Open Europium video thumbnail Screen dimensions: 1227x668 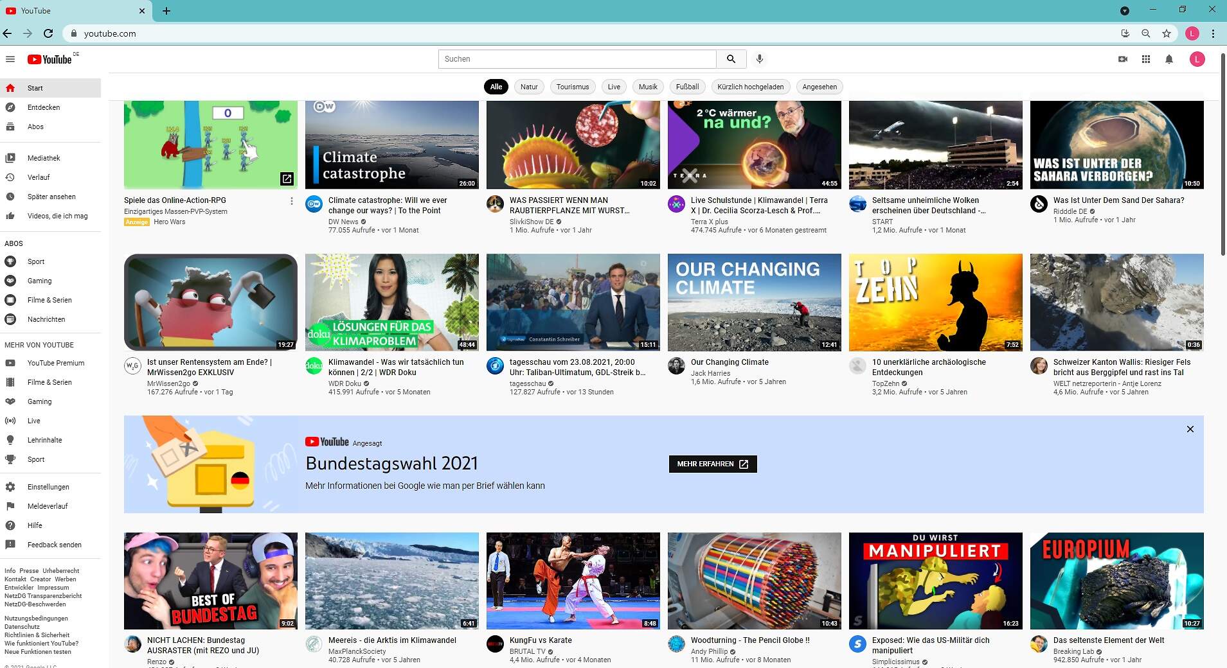coord(1117,581)
